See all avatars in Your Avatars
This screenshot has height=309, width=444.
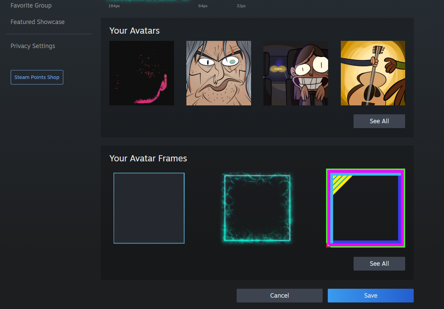click(379, 121)
